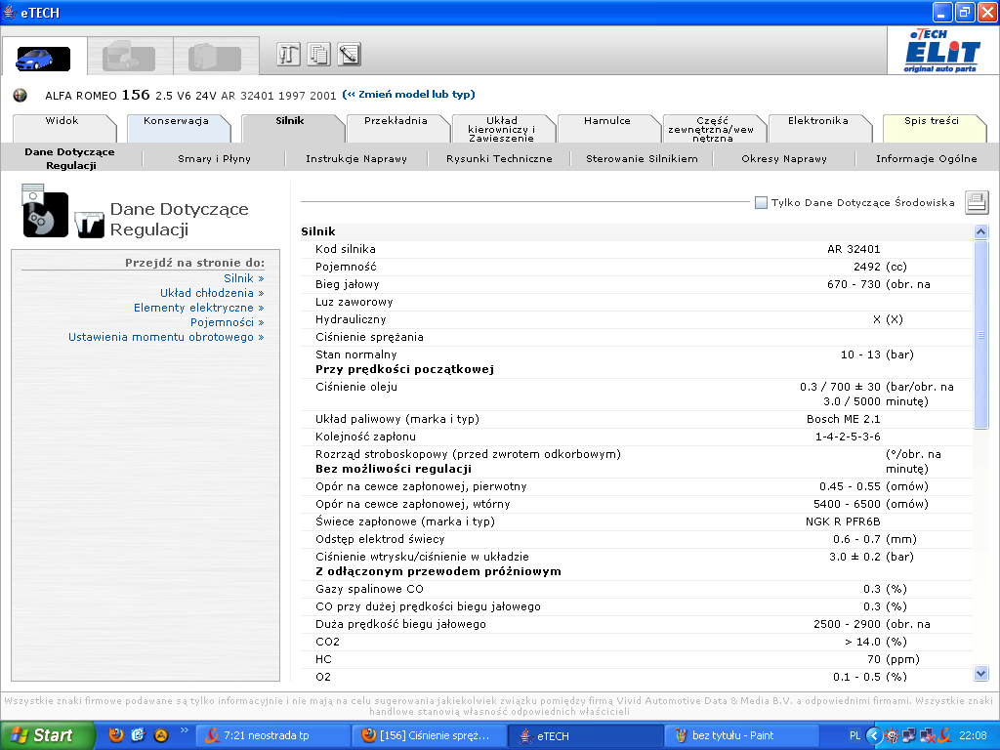Click the copy pages icon in toolbar

coord(319,55)
